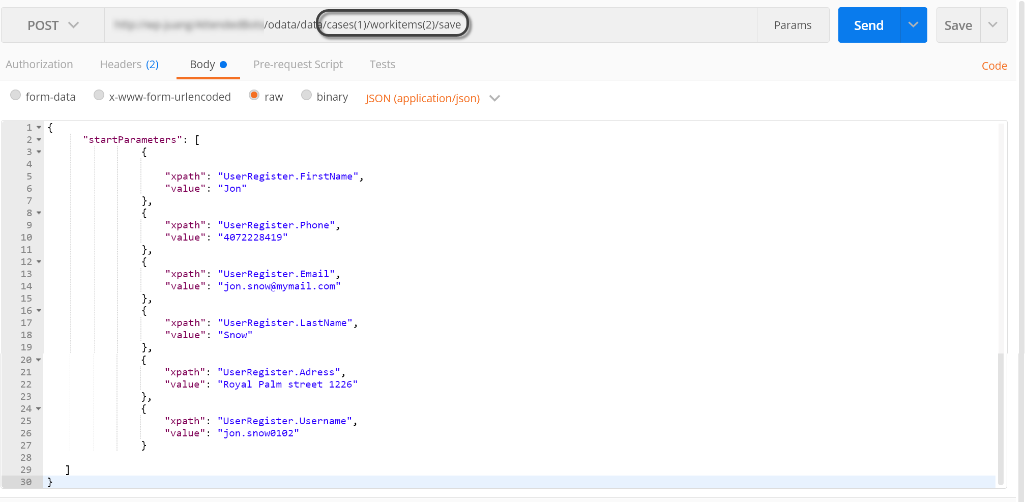The width and height of the screenshot is (1025, 502).
Task: Click the "UserRegister.LastName" xpath value
Action: 285,323
